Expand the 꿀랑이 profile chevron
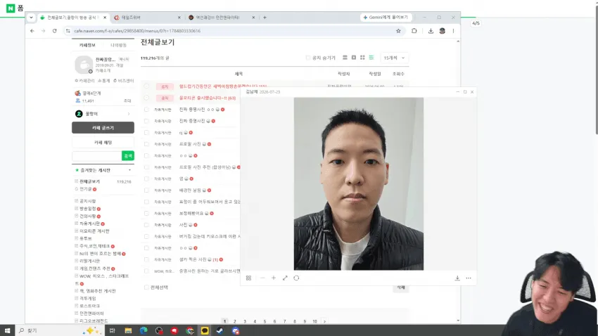This screenshot has width=598, height=336. pyautogui.click(x=129, y=114)
